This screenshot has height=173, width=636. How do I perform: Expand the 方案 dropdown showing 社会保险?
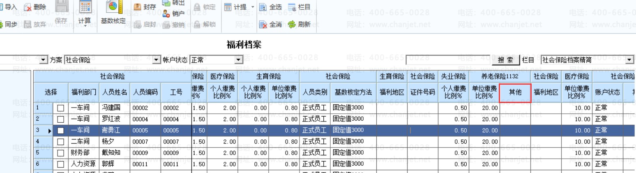[156, 60]
